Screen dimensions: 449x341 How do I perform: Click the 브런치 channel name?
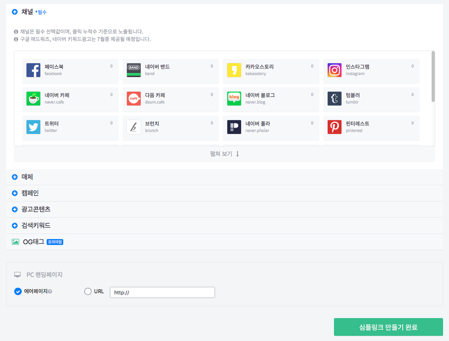[x=152, y=123]
